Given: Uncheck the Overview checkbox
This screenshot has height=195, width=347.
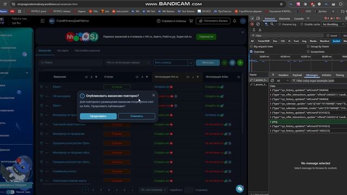Looking at the screenshot, I should click(251, 51).
